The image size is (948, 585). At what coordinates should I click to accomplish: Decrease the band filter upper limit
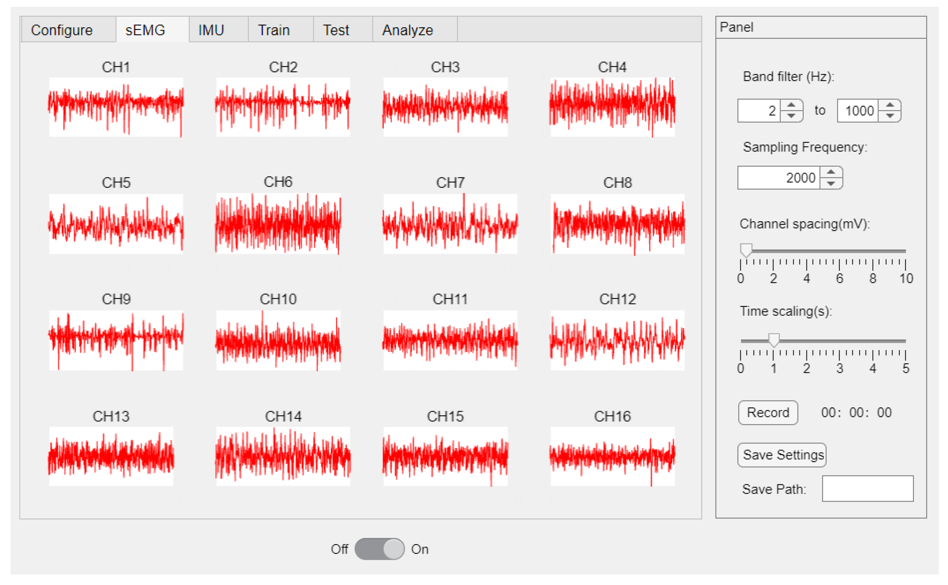point(890,116)
